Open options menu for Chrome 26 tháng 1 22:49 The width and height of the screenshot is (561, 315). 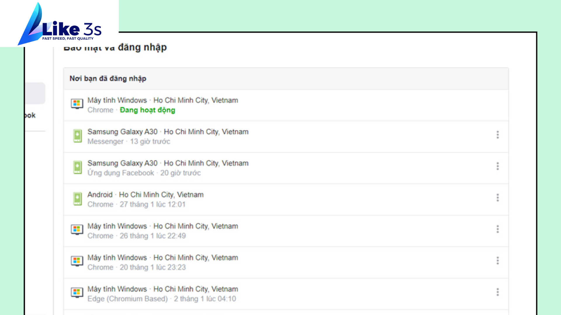tap(498, 229)
